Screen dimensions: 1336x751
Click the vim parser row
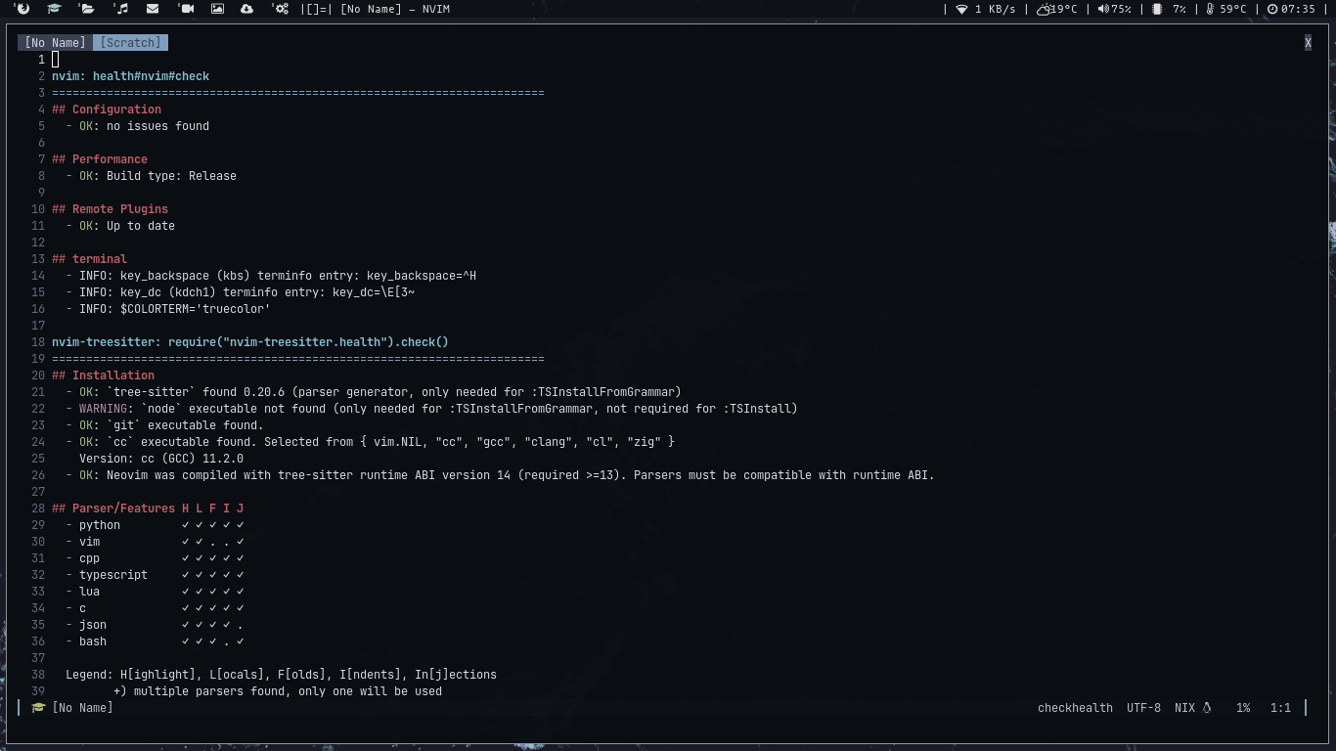(155, 542)
